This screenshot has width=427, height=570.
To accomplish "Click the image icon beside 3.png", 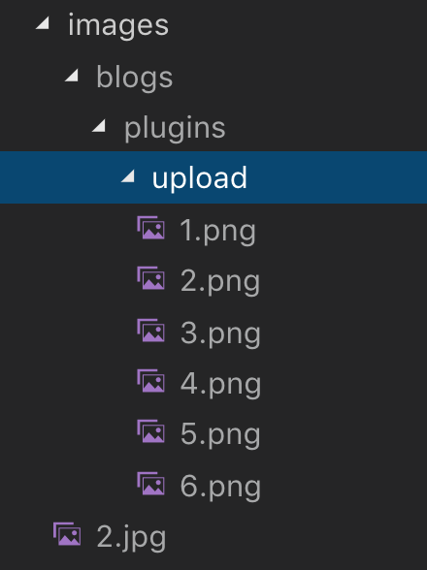I will [150, 331].
